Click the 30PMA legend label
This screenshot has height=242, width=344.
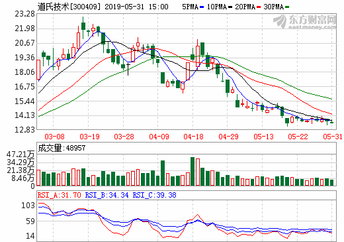point(273,7)
